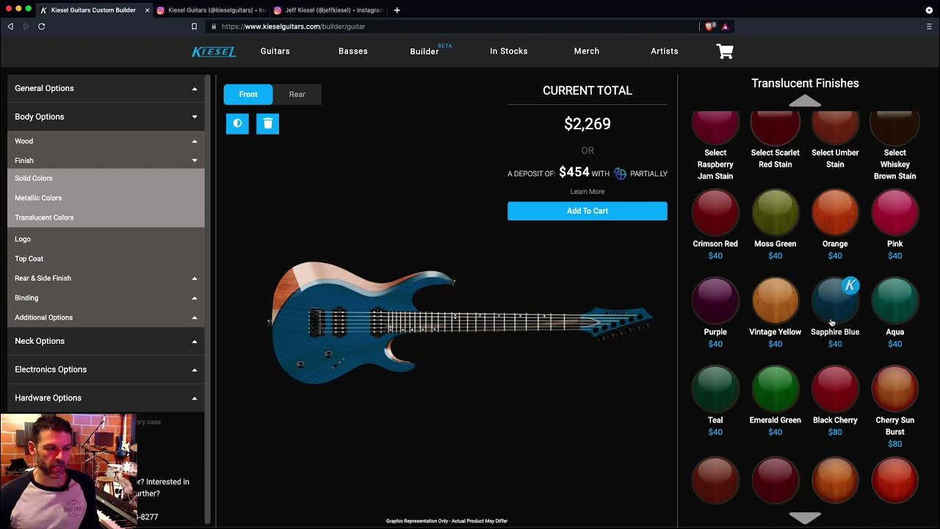This screenshot has height=529, width=940.
Task: Click Add To Cart button
Action: pos(587,211)
